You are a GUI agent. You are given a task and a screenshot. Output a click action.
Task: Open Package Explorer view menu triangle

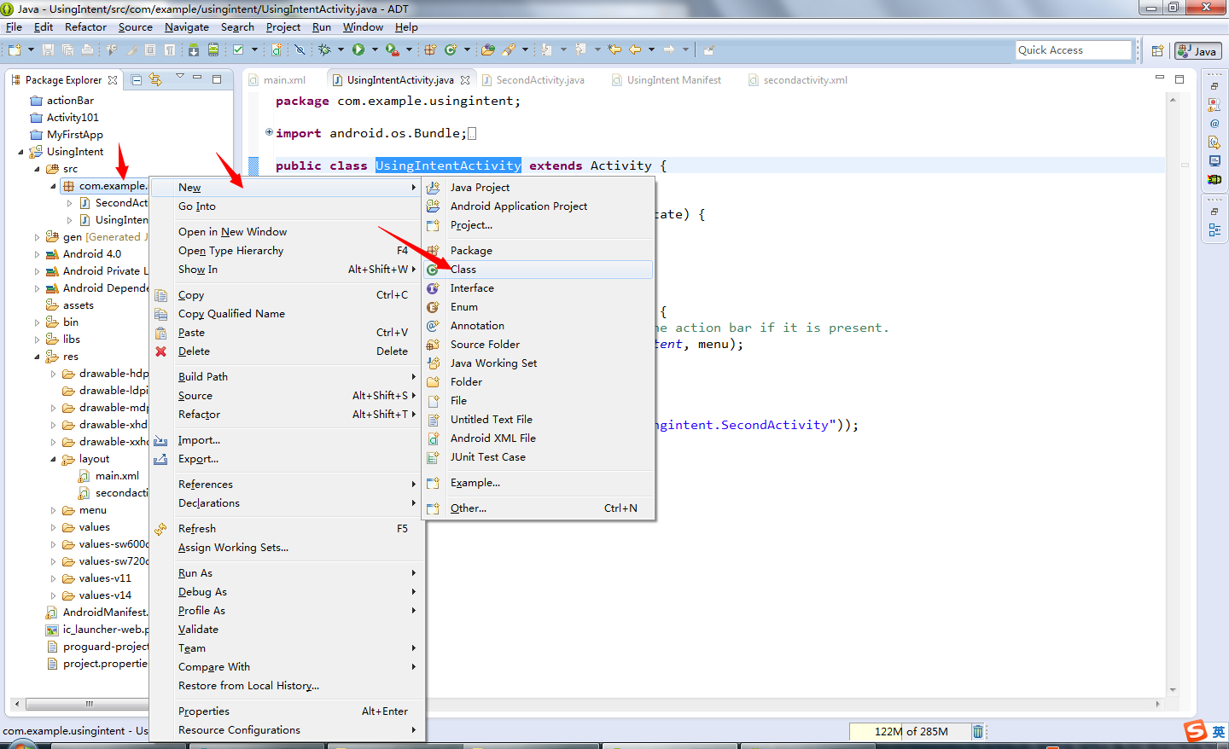pos(180,78)
